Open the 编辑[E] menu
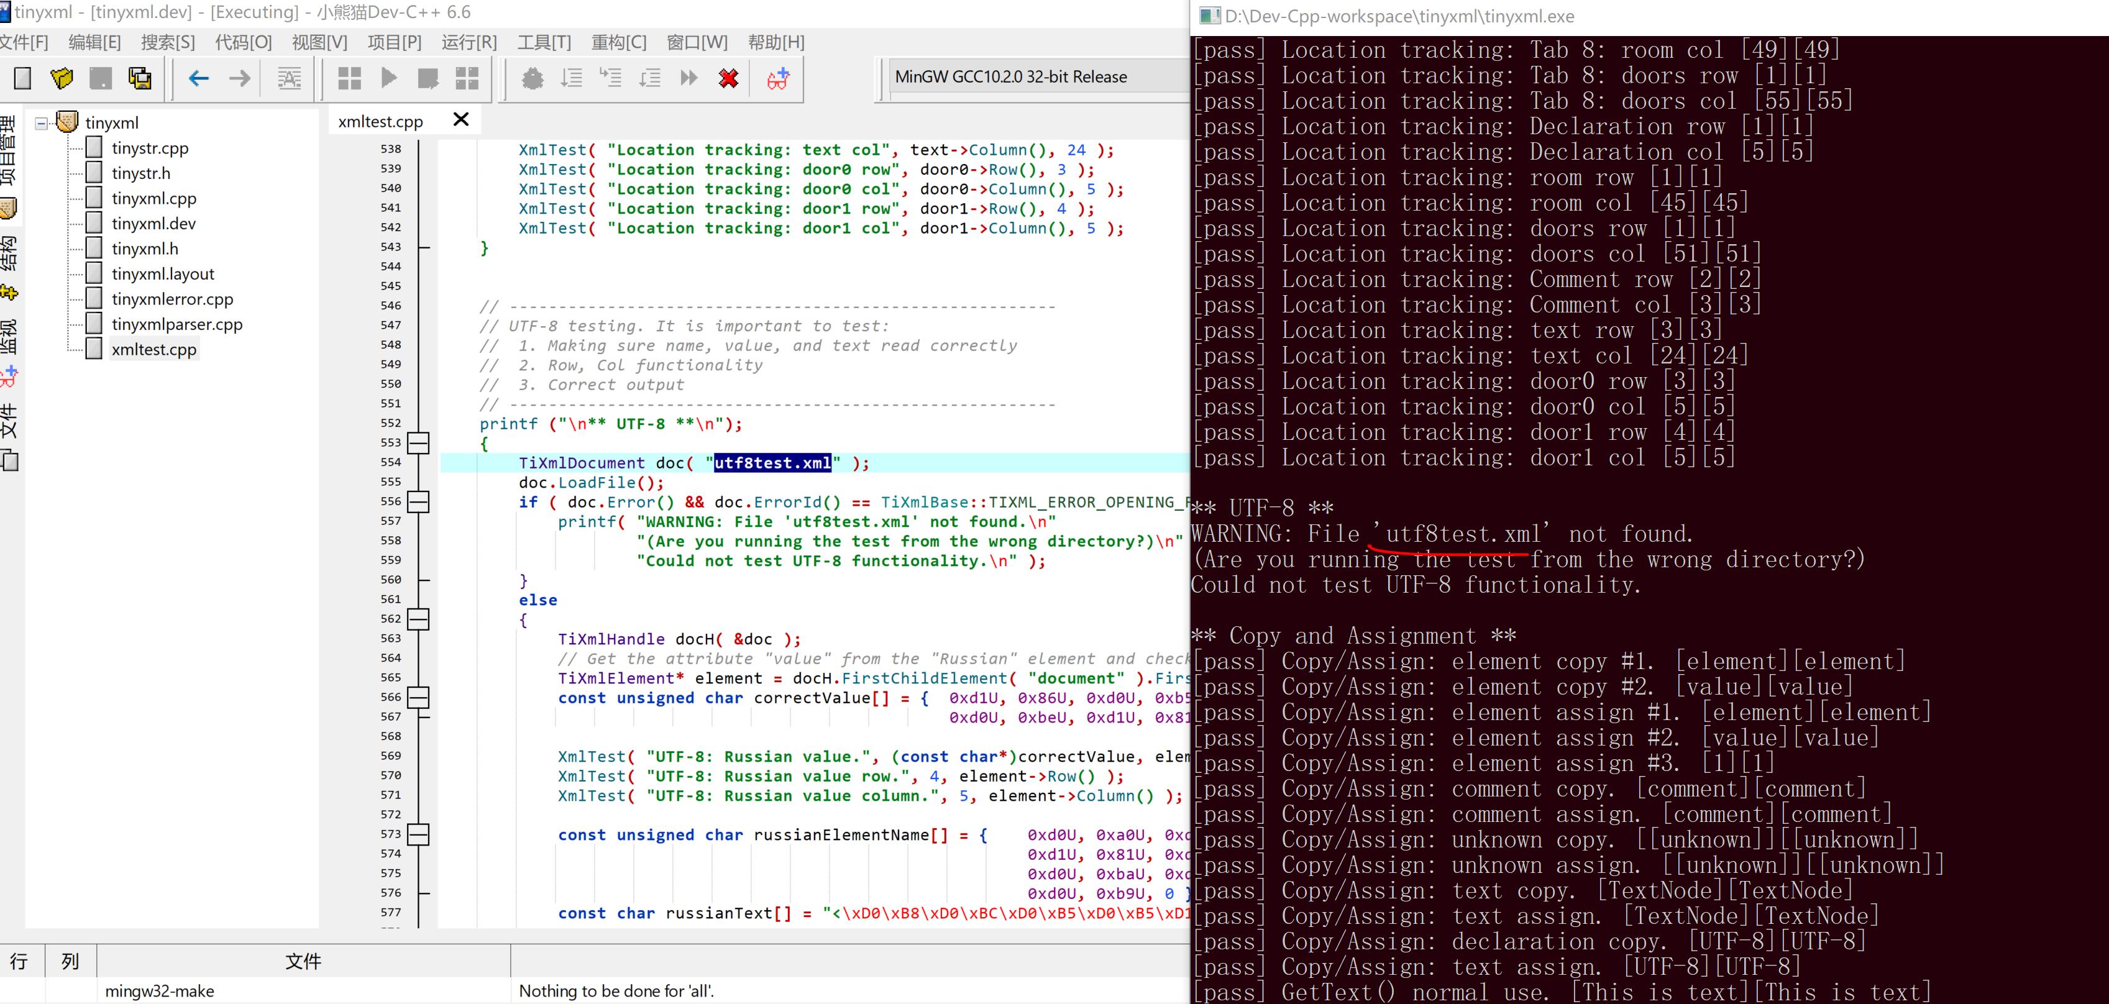This screenshot has height=1004, width=2109. 94,42
